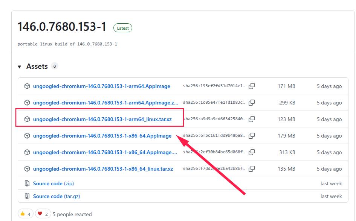Toggle the thumbs up reaction

tap(25, 214)
